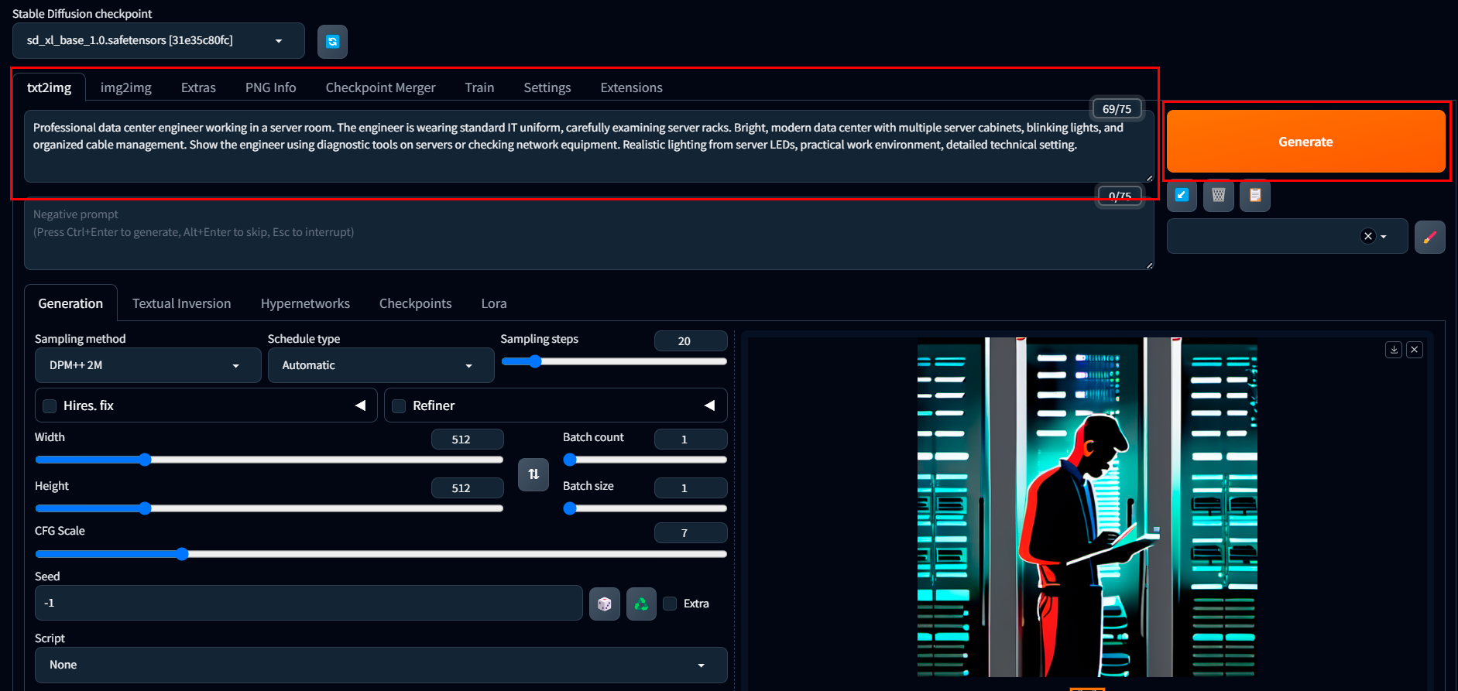1458x691 pixels.
Task: Enable the Hires. fix checkbox
Action: [x=50, y=406]
